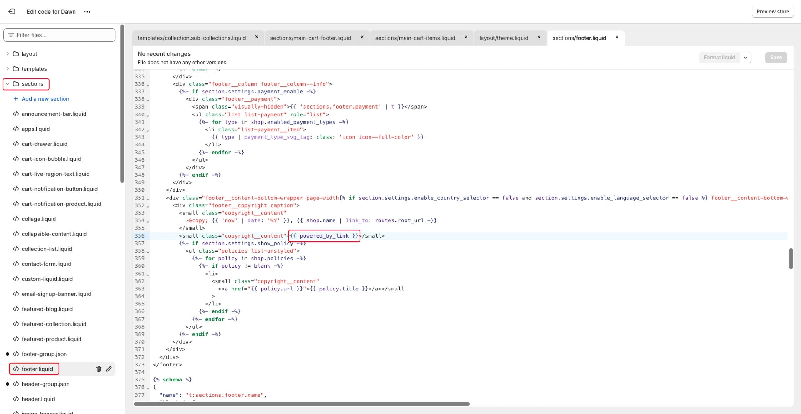The width and height of the screenshot is (801, 414).
Task: Click Add a new section link
Action: coord(45,99)
